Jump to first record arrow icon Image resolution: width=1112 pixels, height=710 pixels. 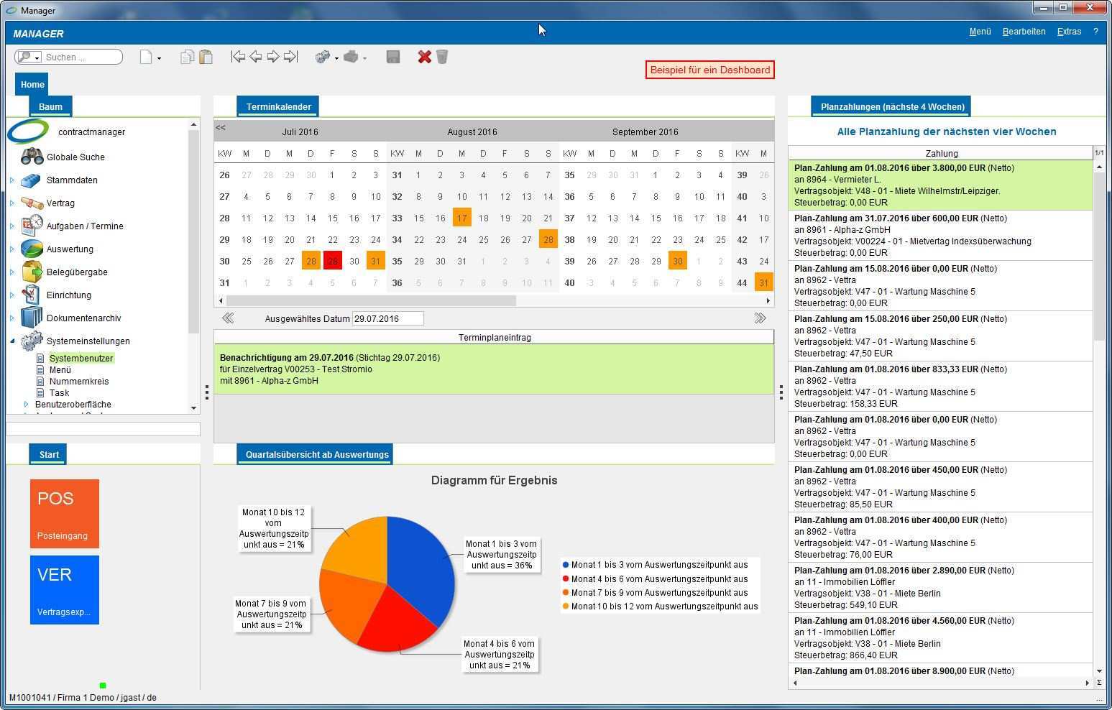click(x=238, y=57)
